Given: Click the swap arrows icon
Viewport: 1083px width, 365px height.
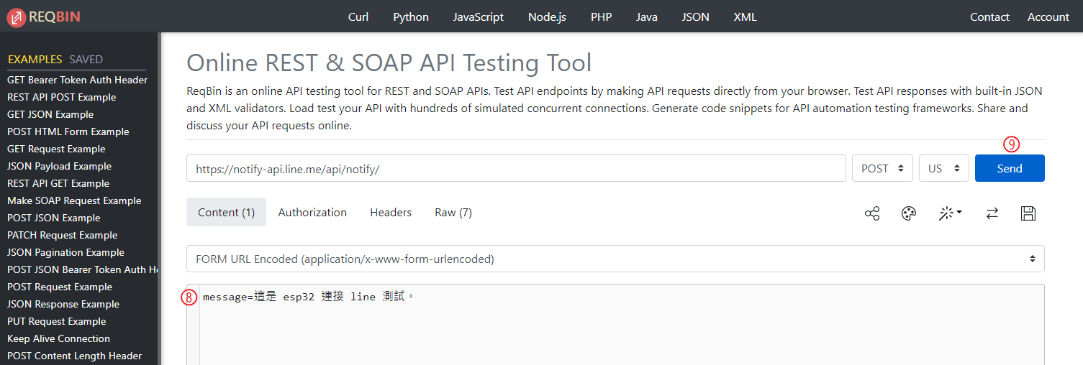Looking at the screenshot, I should (x=992, y=213).
